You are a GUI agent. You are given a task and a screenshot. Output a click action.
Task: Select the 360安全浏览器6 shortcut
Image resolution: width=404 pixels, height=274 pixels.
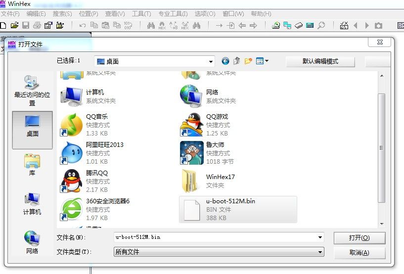coord(118,209)
